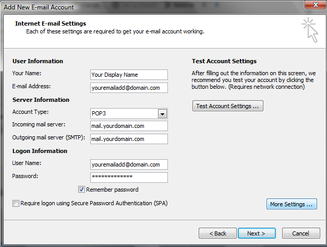Click into the E-mail Address field

tap(128, 87)
